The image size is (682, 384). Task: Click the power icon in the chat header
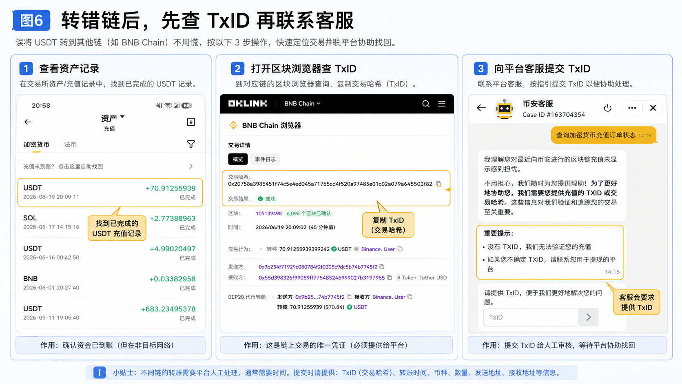pos(608,108)
